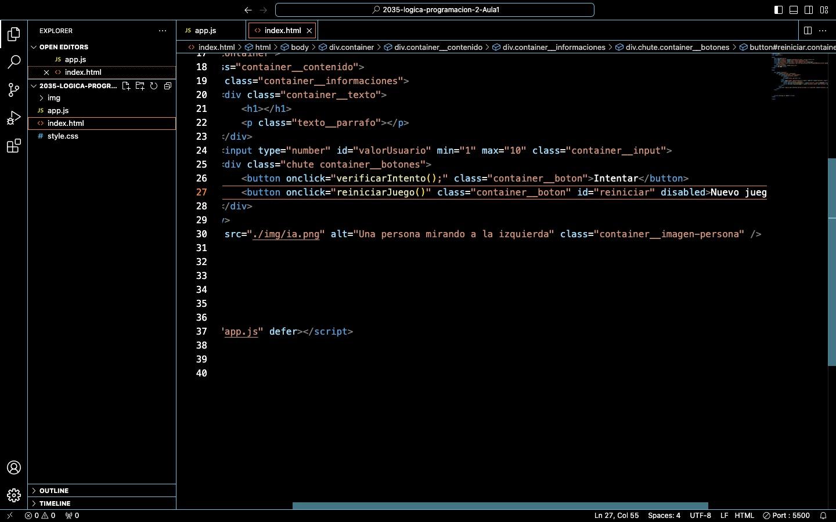Click div.chute.container__botones breadcrumb
This screenshot has width=836, height=522.
(672, 48)
